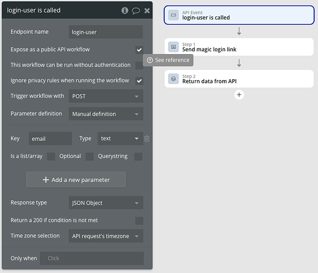The width and height of the screenshot is (318, 273).
Task: Close the login-user property panel
Action: 147,10
